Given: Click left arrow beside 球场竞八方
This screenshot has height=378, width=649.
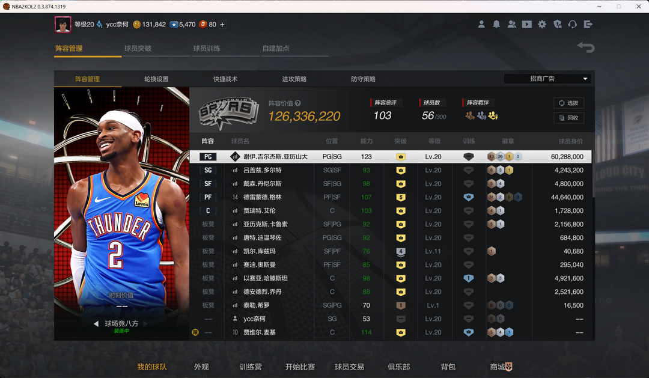Looking at the screenshot, I should pyautogui.click(x=96, y=324).
